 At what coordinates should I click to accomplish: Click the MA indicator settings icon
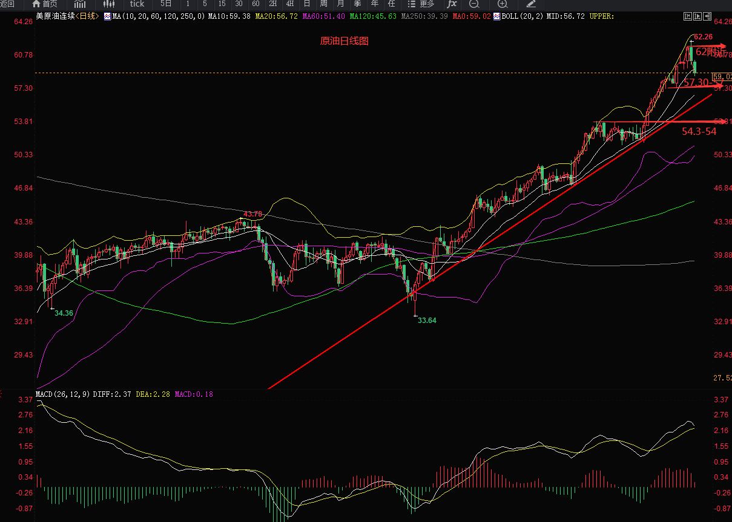pos(108,16)
